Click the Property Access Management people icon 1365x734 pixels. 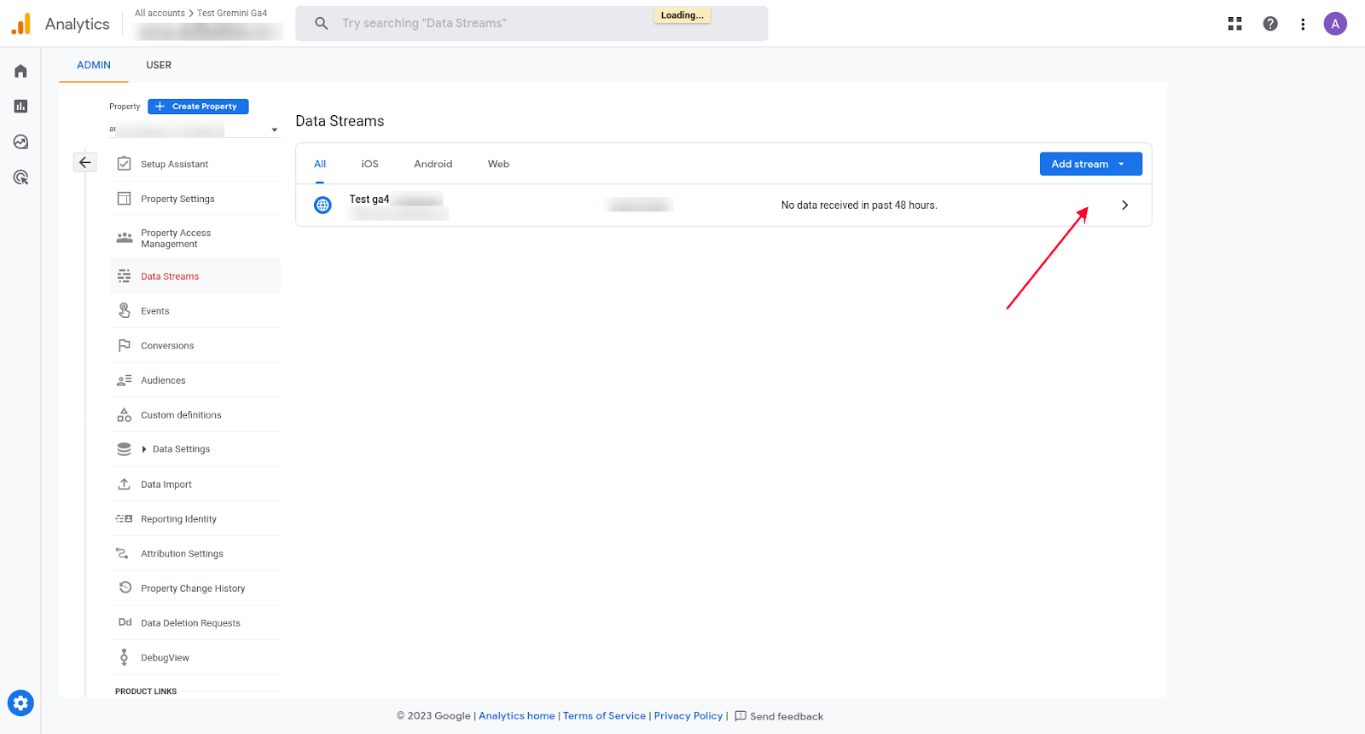(125, 238)
